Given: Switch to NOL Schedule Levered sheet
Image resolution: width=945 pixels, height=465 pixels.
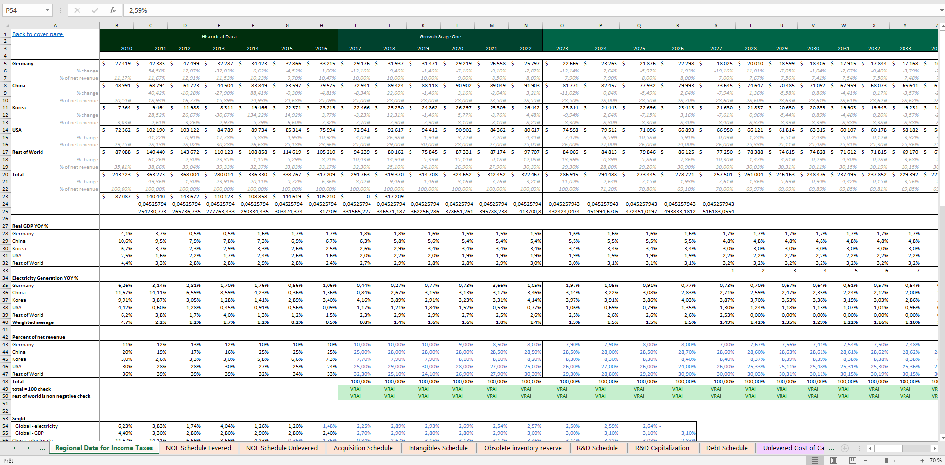Looking at the screenshot, I should [x=199, y=448].
